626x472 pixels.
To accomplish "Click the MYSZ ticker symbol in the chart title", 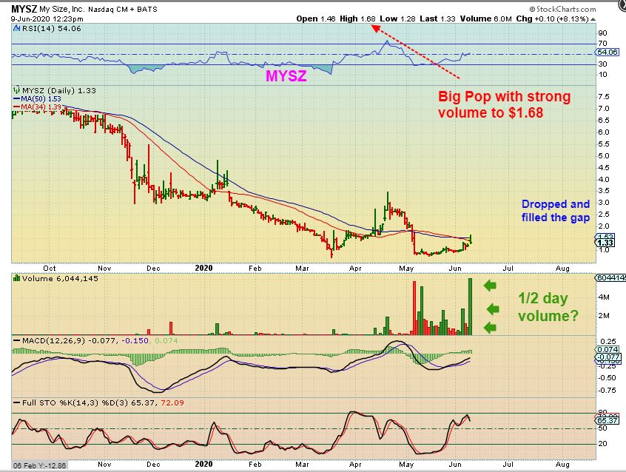I will pyautogui.click(x=24, y=9).
